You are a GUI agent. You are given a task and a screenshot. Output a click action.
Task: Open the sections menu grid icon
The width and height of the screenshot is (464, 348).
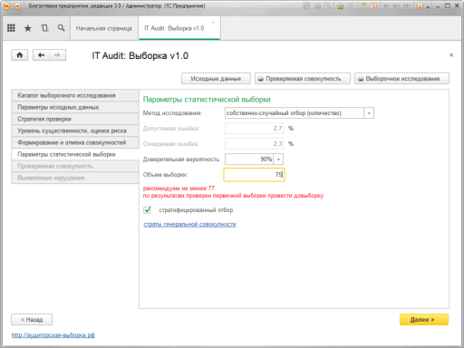coord(11,28)
